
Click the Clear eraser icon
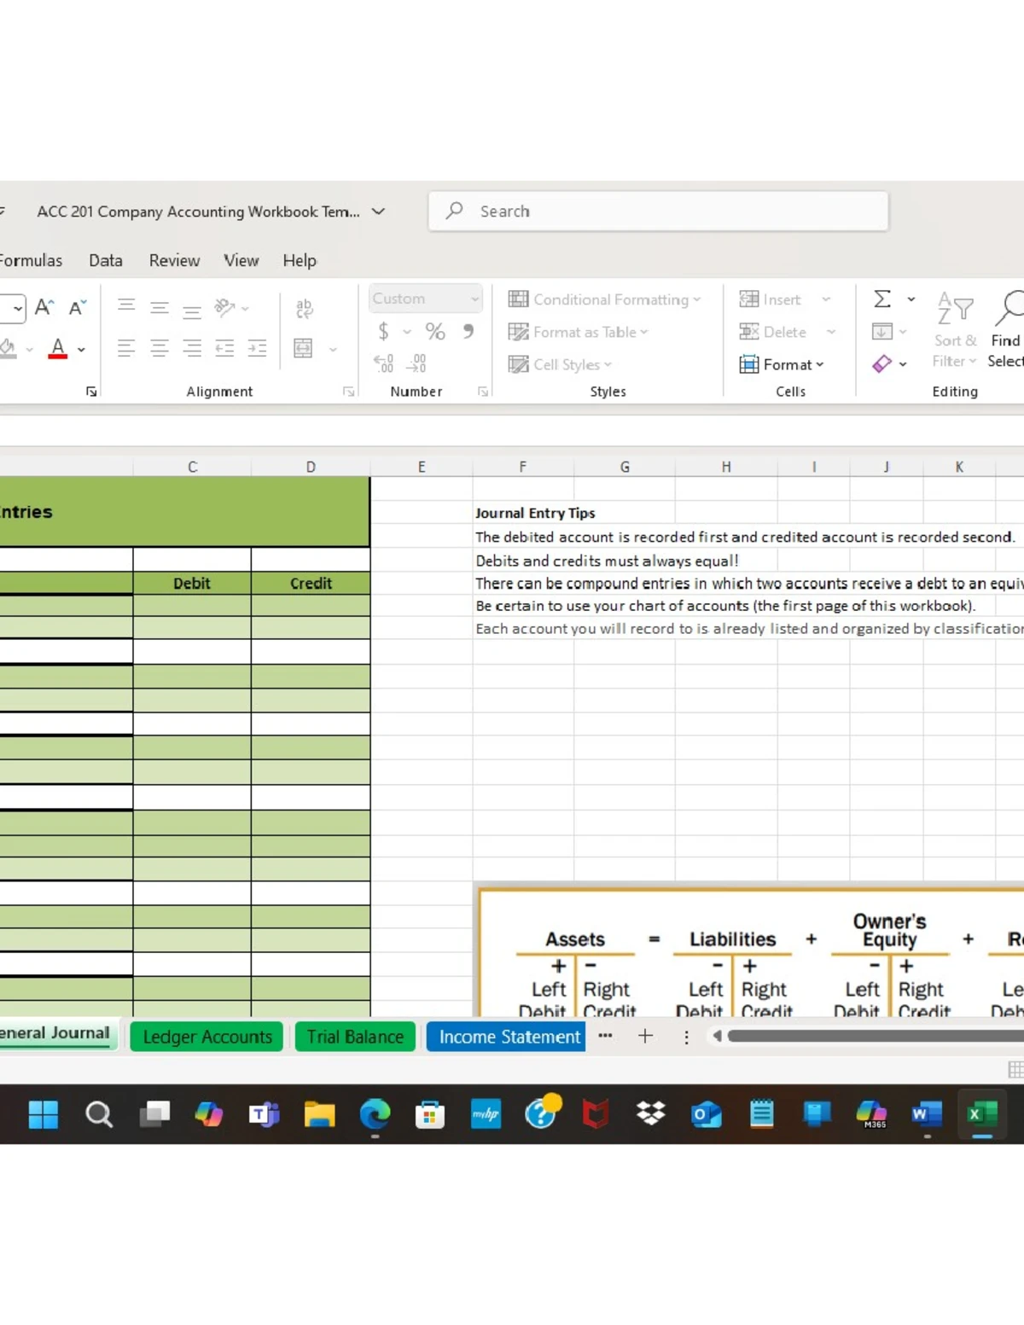(x=882, y=364)
